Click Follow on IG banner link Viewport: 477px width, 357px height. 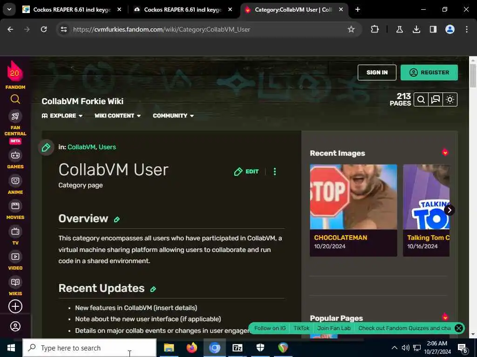coord(270,328)
